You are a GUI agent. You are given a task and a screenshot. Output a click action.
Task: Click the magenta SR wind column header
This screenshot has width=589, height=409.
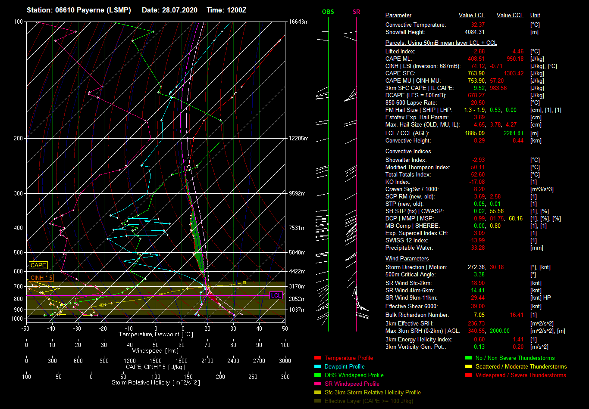tap(356, 12)
